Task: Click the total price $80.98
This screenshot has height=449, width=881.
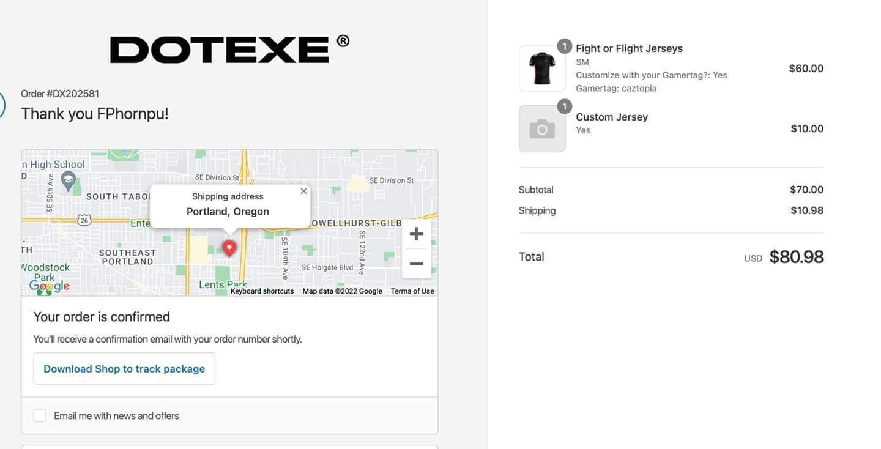Action: [796, 257]
